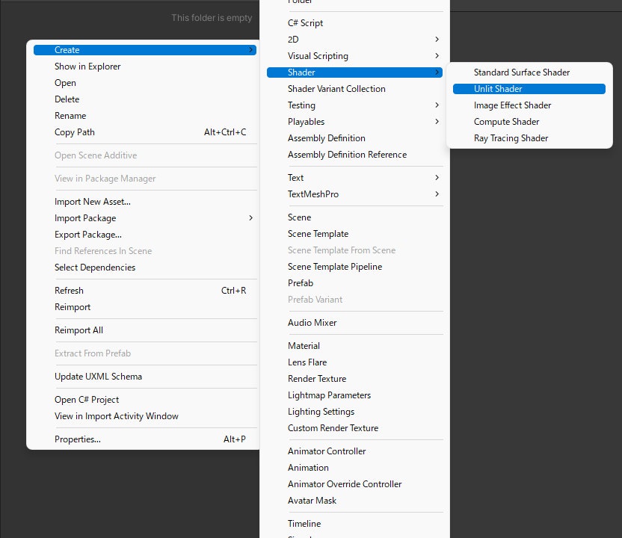Create a Render Texture
This screenshot has height=538, width=622.
[x=354, y=379]
